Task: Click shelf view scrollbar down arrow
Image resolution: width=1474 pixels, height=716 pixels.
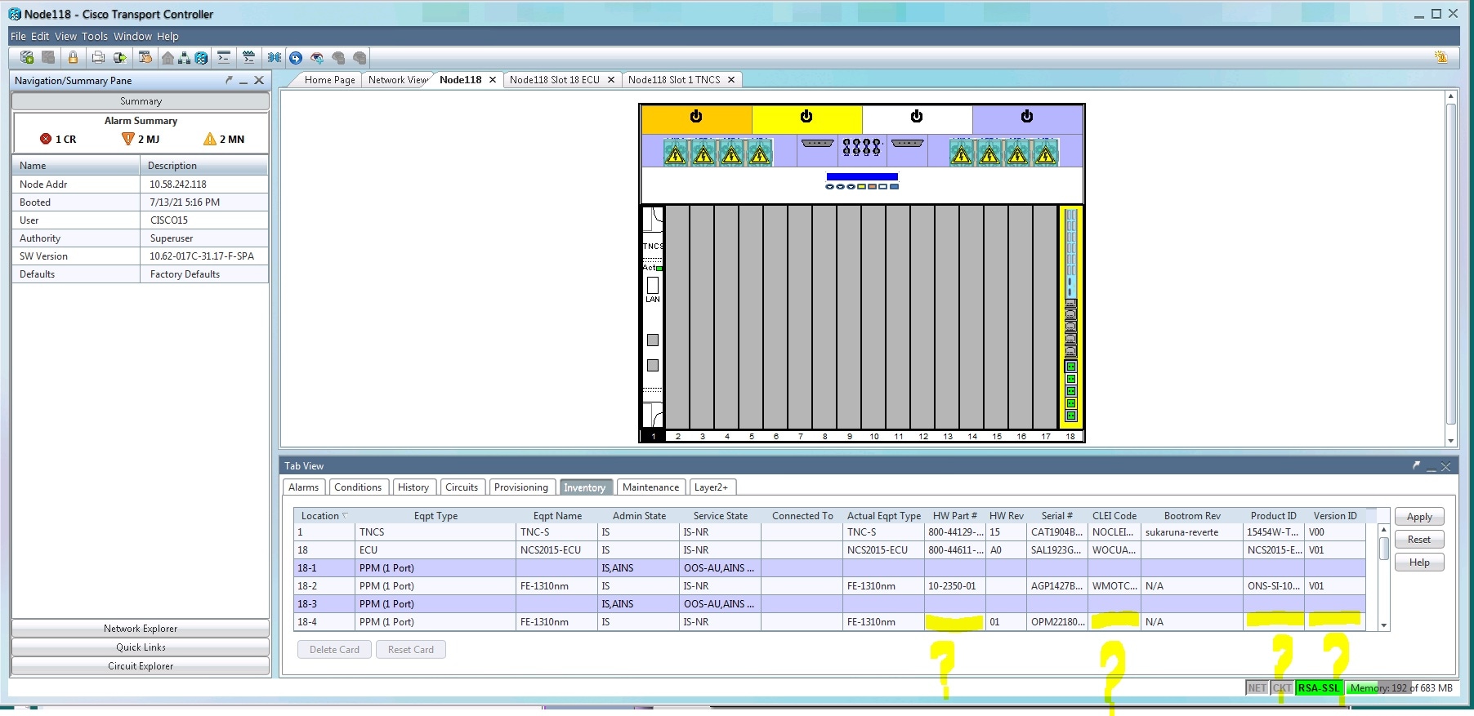Action: point(1451,441)
